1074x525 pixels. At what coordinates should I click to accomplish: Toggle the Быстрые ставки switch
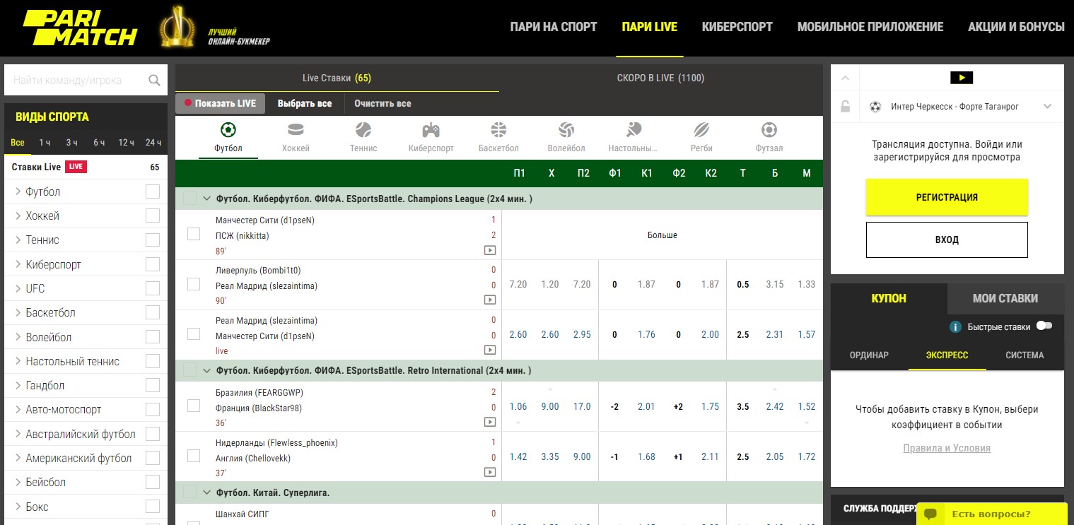tap(1044, 326)
